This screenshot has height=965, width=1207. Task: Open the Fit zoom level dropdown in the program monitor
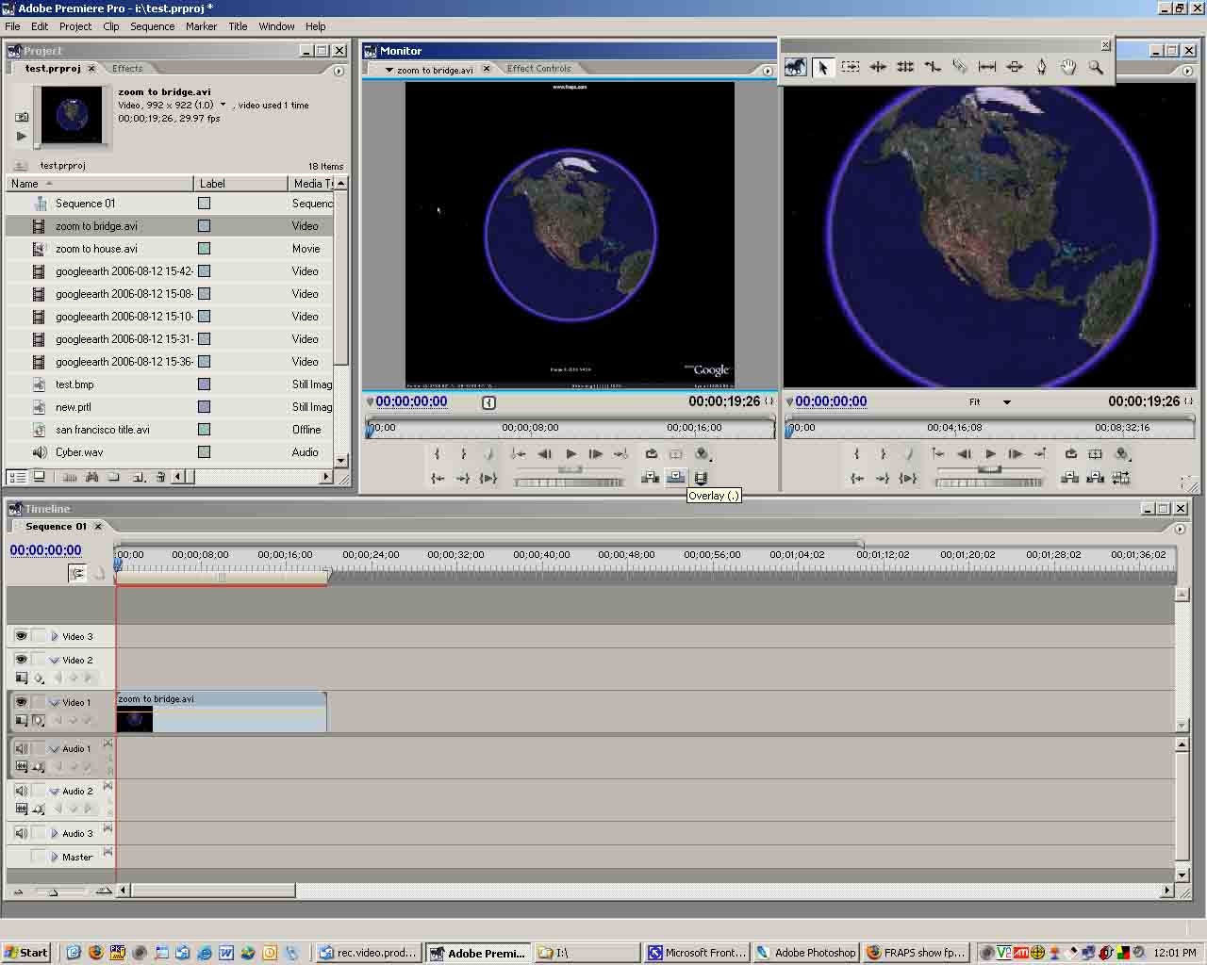1006,402
